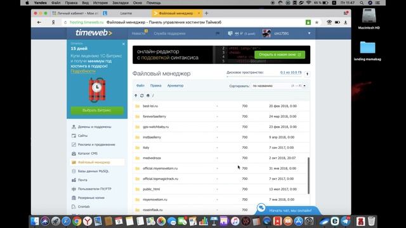Click Открыть в новом окне button
This screenshot has width=406, height=228.
(x=280, y=54)
